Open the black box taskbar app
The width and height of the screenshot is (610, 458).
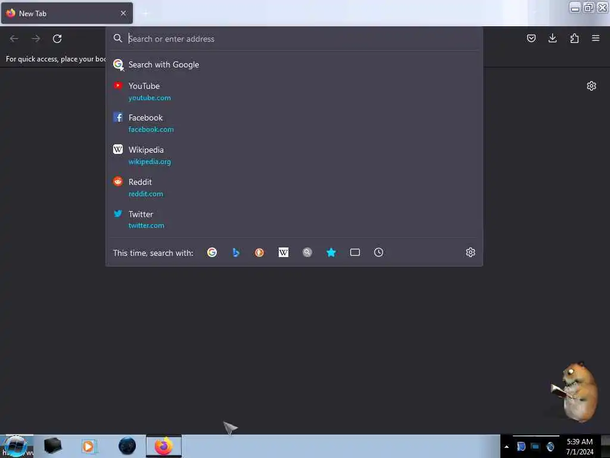[52, 446]
